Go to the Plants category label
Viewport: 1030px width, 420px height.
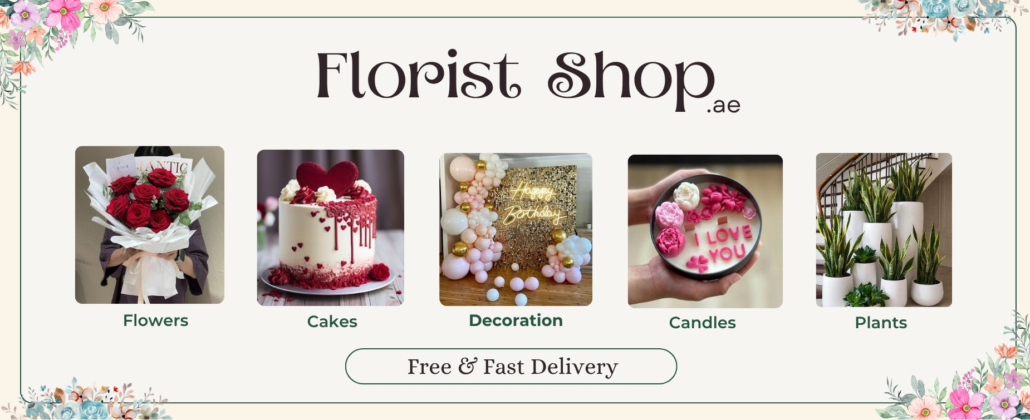pyautogui.click(x=881, y=323)
